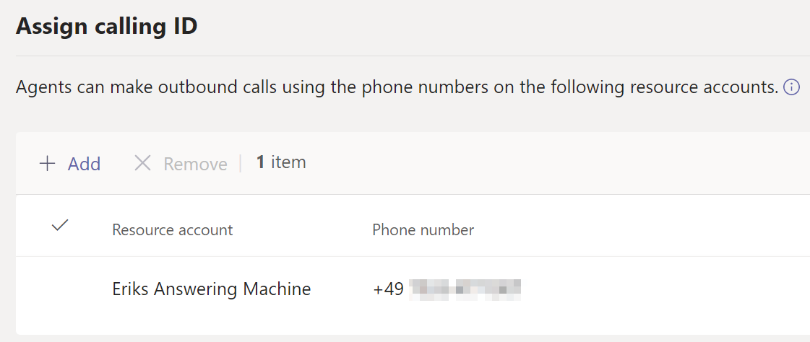Click the X icon beside Remove

142,164
